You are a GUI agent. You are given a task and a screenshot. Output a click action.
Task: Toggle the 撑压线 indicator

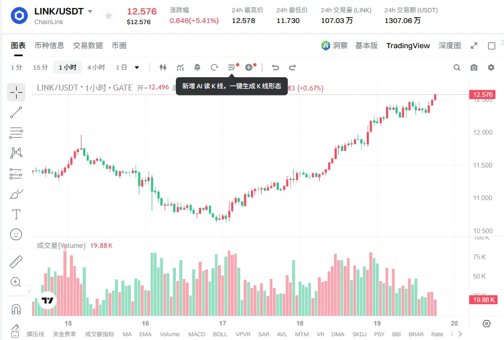(x=35, y=334)
